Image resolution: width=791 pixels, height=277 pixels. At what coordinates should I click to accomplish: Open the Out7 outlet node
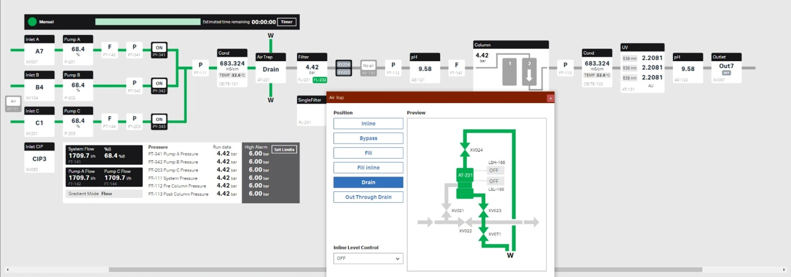726,66
